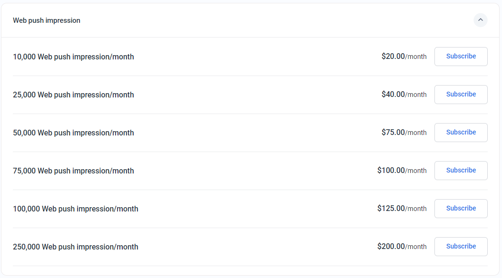Click the 250,000 Web push impression/month label
Image resolution: width=502 pixels, height=278 pixels.
coord(76,247)
